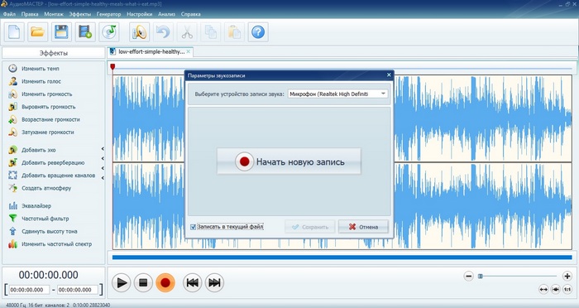
Task: Open the Эффекты menu
Action: tap(80, 14)
